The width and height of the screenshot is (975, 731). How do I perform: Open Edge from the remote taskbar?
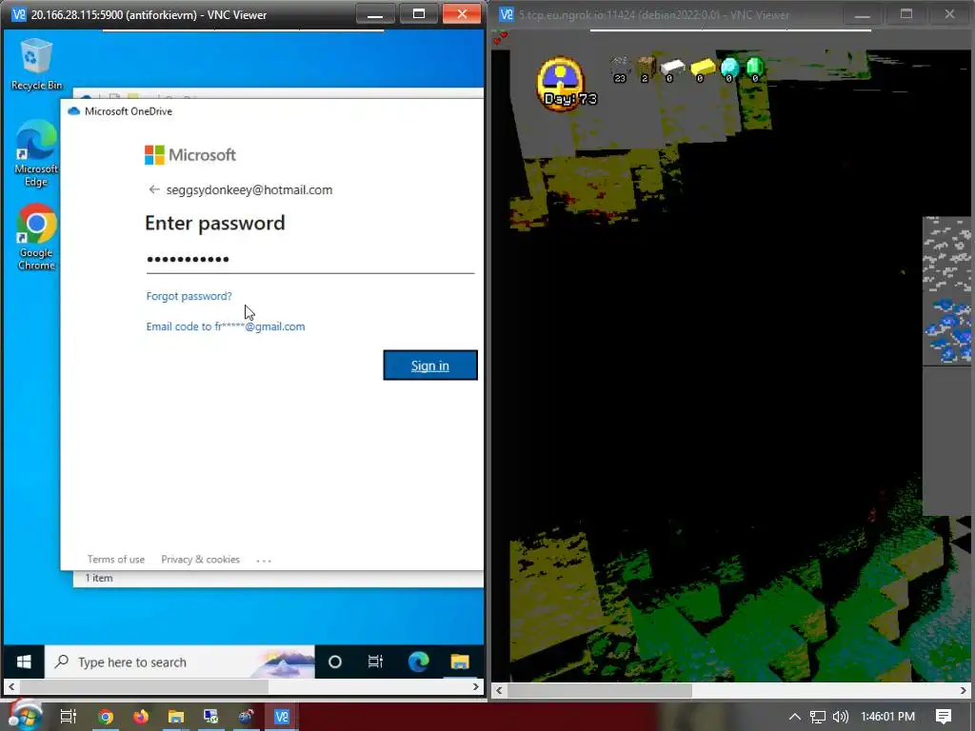tap(419, 662)
